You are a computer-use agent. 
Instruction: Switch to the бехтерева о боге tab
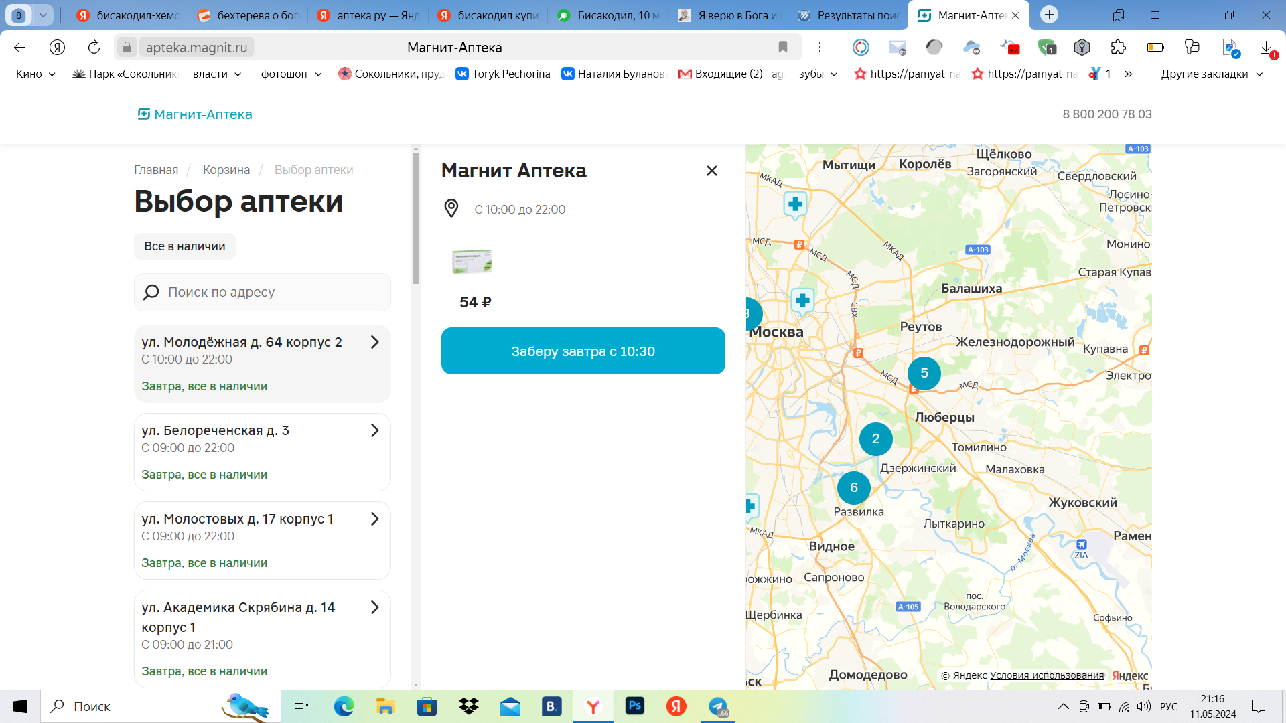point(248,15)
